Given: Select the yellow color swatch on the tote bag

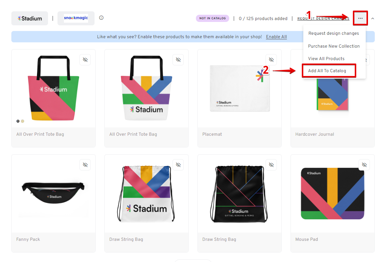Looking at the screenshot, I should 22,121.
